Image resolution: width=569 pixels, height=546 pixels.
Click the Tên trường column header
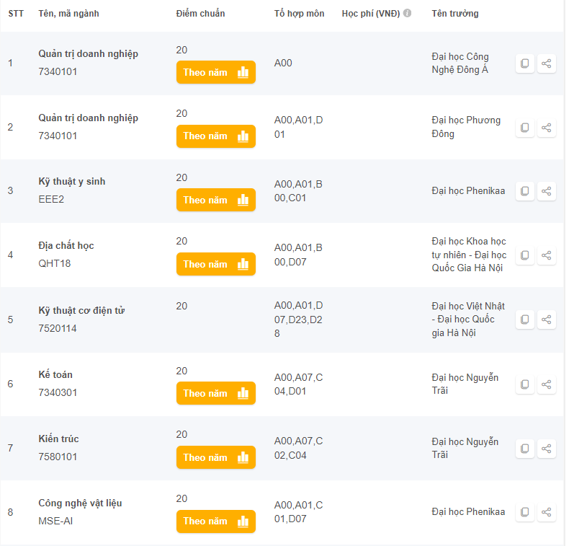[455, 14]
